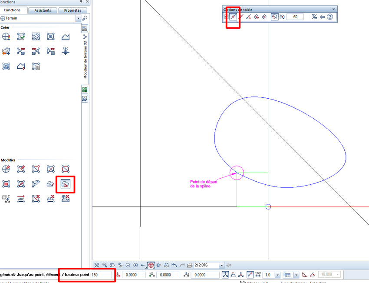Click the zoom out minus icon
The image size is (369, 283).
pos(128,265)
